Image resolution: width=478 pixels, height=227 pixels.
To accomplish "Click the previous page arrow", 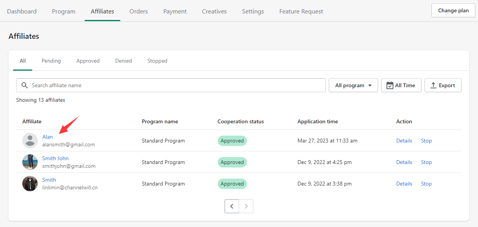I will click(232, 206).
